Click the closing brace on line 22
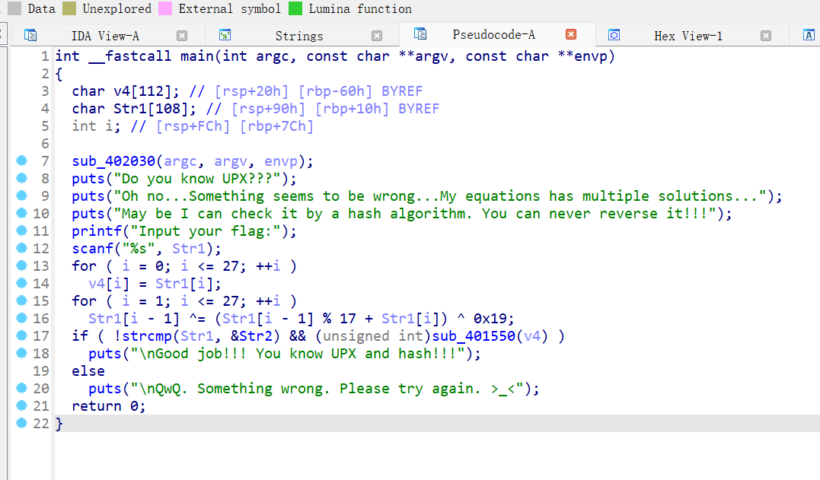This screenshot has width=820, height=480. tap(59, 424)
